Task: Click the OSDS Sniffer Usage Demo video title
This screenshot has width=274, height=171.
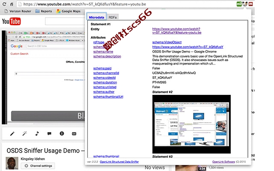Action: click(x=45, y=150)
